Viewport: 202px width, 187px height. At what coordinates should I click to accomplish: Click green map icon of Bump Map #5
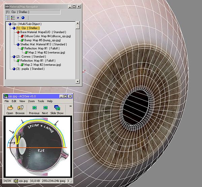click(x=22, y=40)
